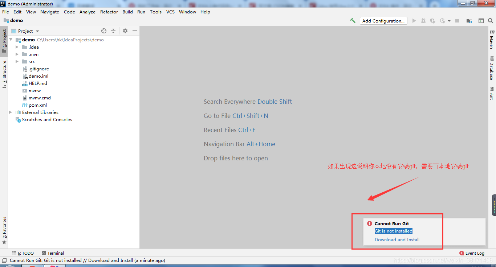Viewport: 496px width, 267px height.
Task: Select .gitignore file in tree
Action: (35, 69)
